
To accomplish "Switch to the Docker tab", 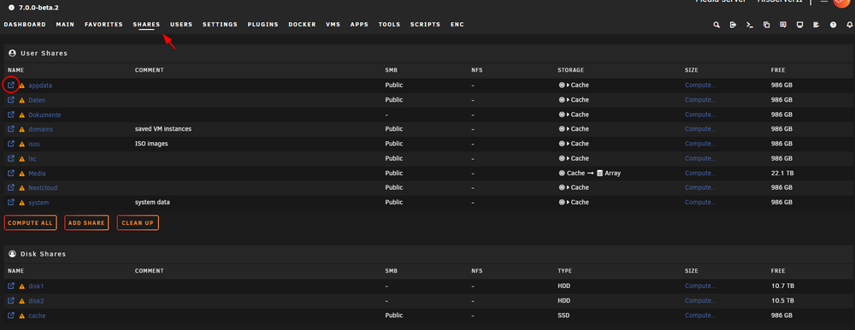I will pyautogui.click(x=302, y=25).
